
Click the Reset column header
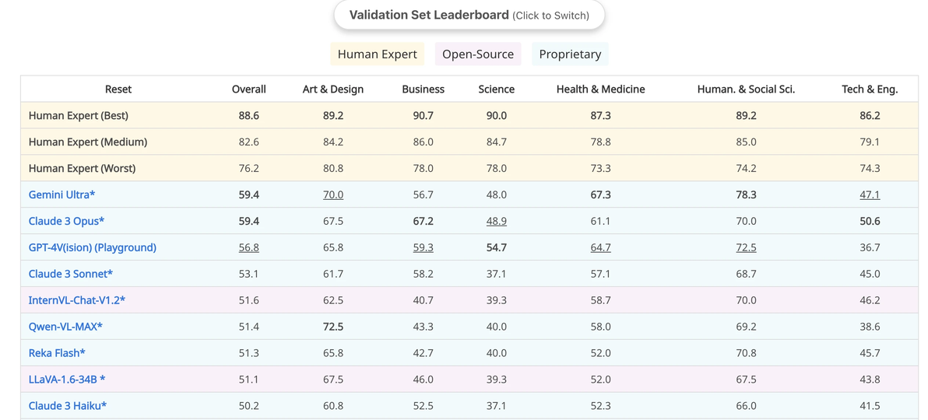click(118, 89)
